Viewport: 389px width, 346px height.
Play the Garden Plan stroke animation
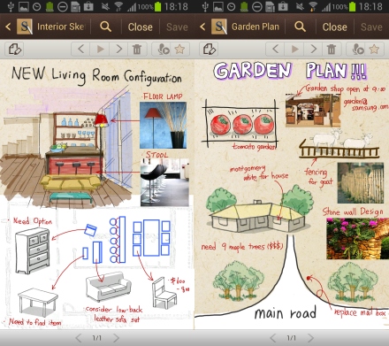(294, 49)
